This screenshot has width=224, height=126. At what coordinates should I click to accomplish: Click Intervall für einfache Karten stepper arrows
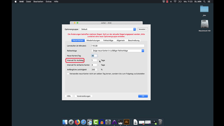coord(98,65)
